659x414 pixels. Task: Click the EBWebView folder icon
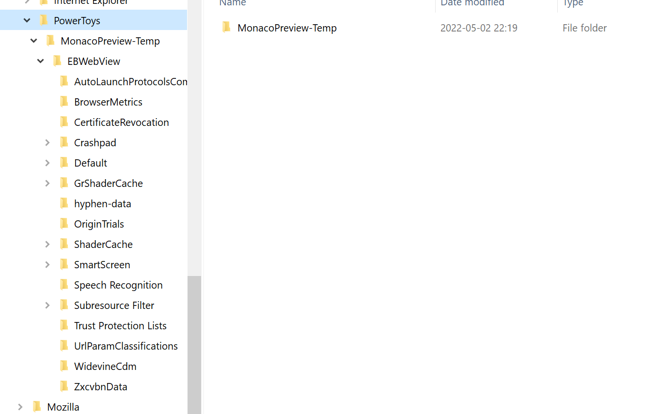57,61
